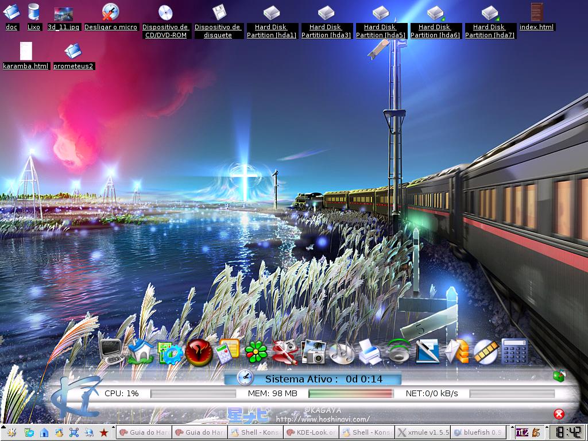This screenshot has width=588, height=441.
Task: Open Hard Disk Partition [hda6]
Action: (x=435, y=13)
